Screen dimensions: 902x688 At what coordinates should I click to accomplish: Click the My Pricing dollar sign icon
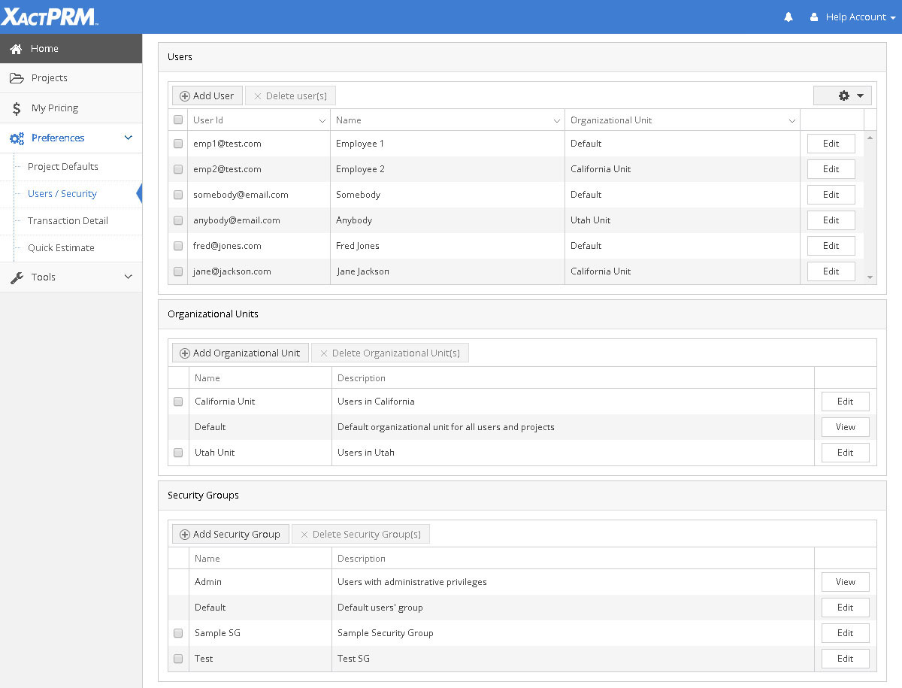pos(17,108)
